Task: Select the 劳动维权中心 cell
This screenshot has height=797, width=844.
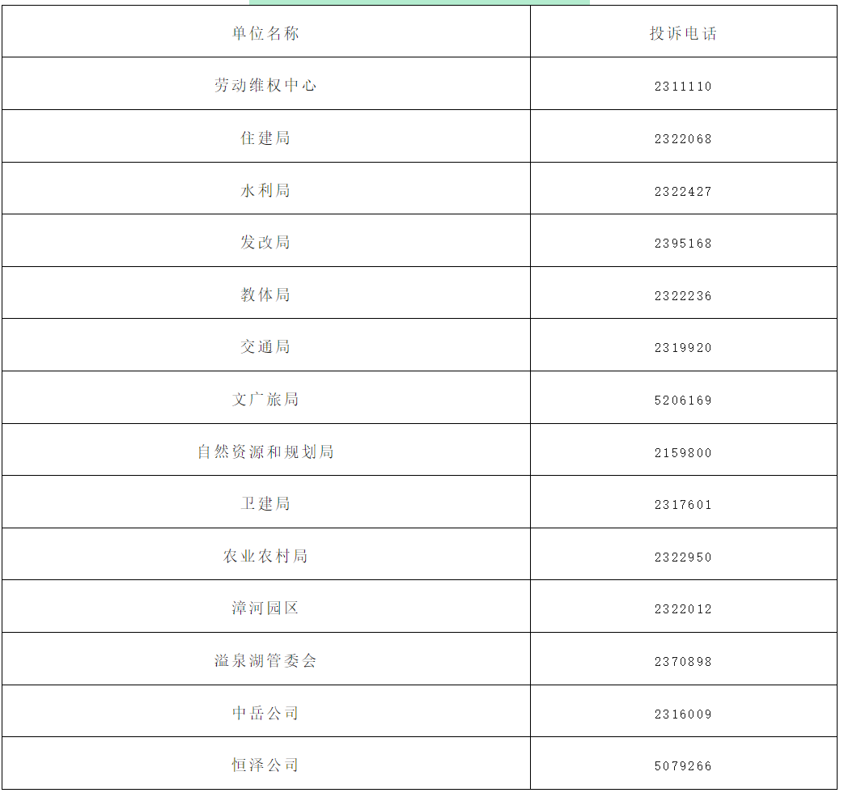Action: pyautogui.click(x=265, y=85)
